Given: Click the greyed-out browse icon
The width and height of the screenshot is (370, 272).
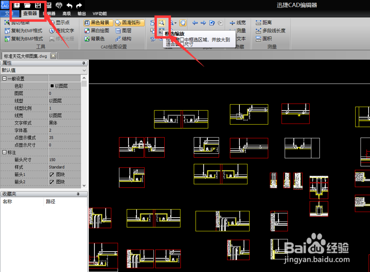Looking at the screenshot, I should coord(220,23).
